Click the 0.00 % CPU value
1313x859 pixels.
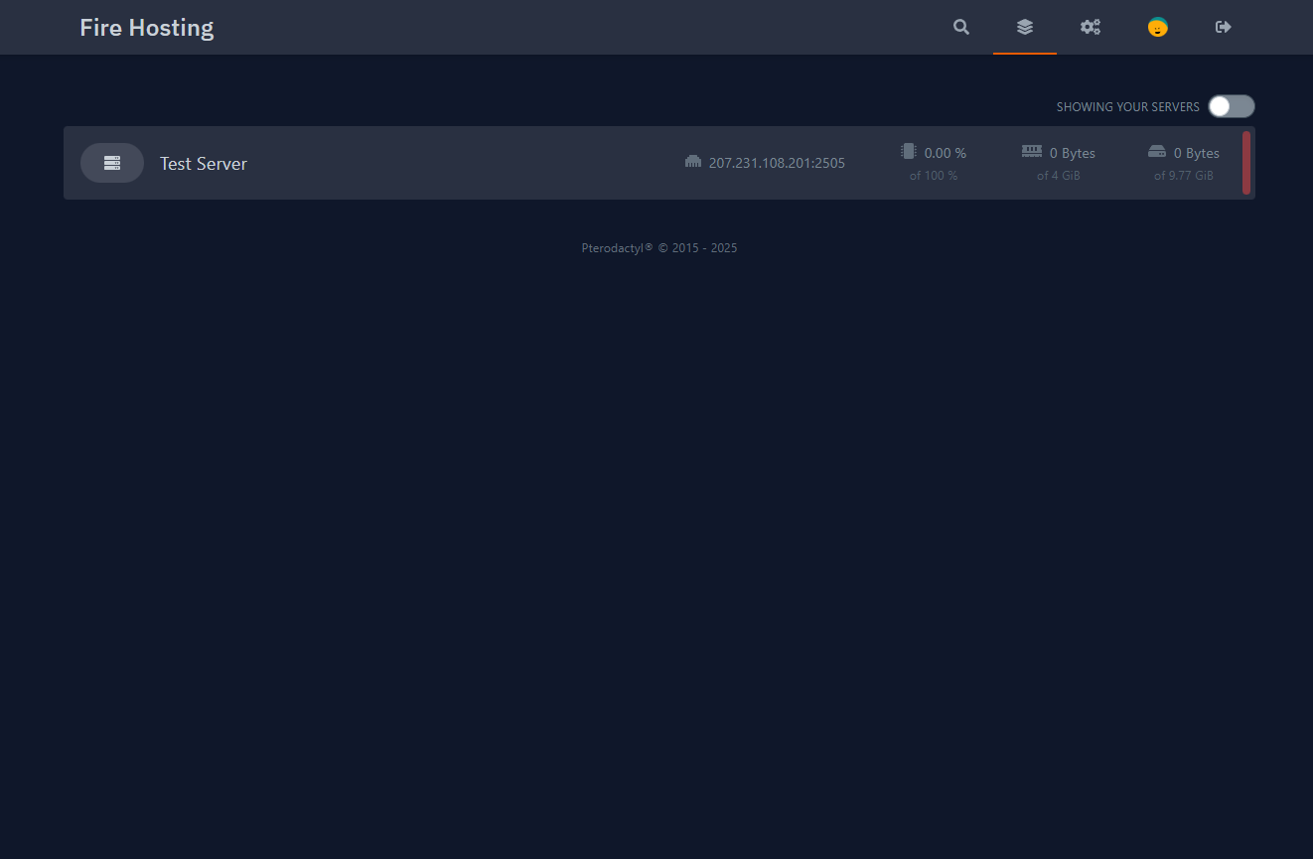point(945,153)
